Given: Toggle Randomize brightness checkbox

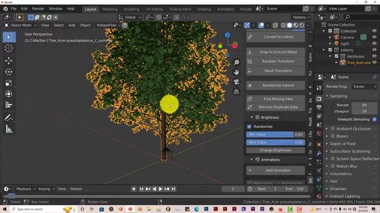Looking at the screenshot, I should [x=249, y=127].
